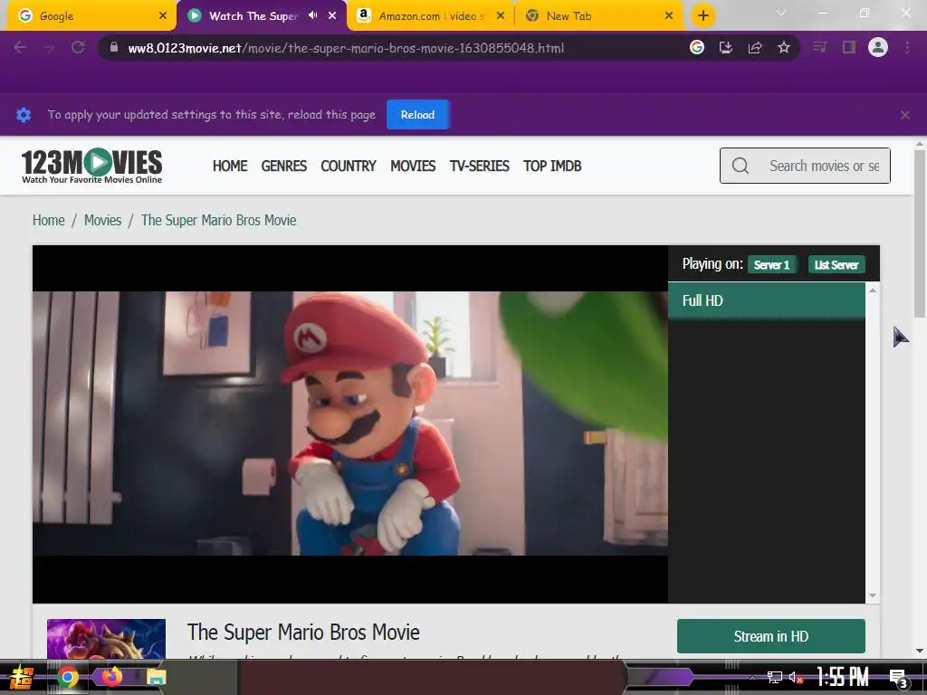Screen dimensions: 927x695
Task: Click the browser forward arrow
Action: click(x=49, y=47)
